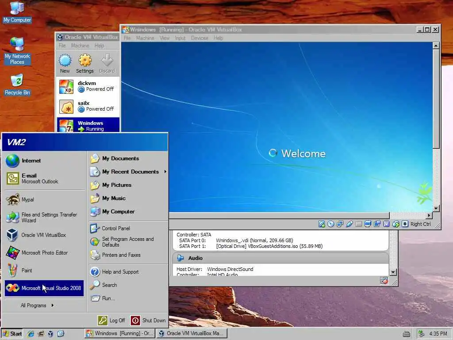The height and width of the screenshot is (340, 453).
Task: Click the USB devices status icon
Action: click(349, 224)
